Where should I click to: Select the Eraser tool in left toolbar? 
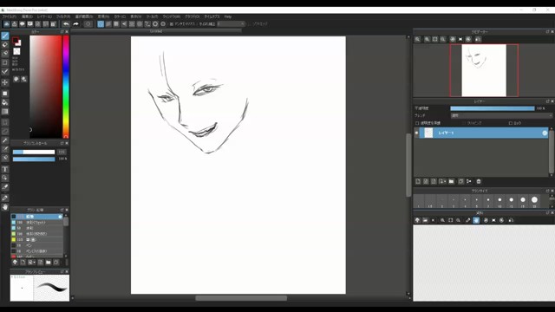point(5,44)
